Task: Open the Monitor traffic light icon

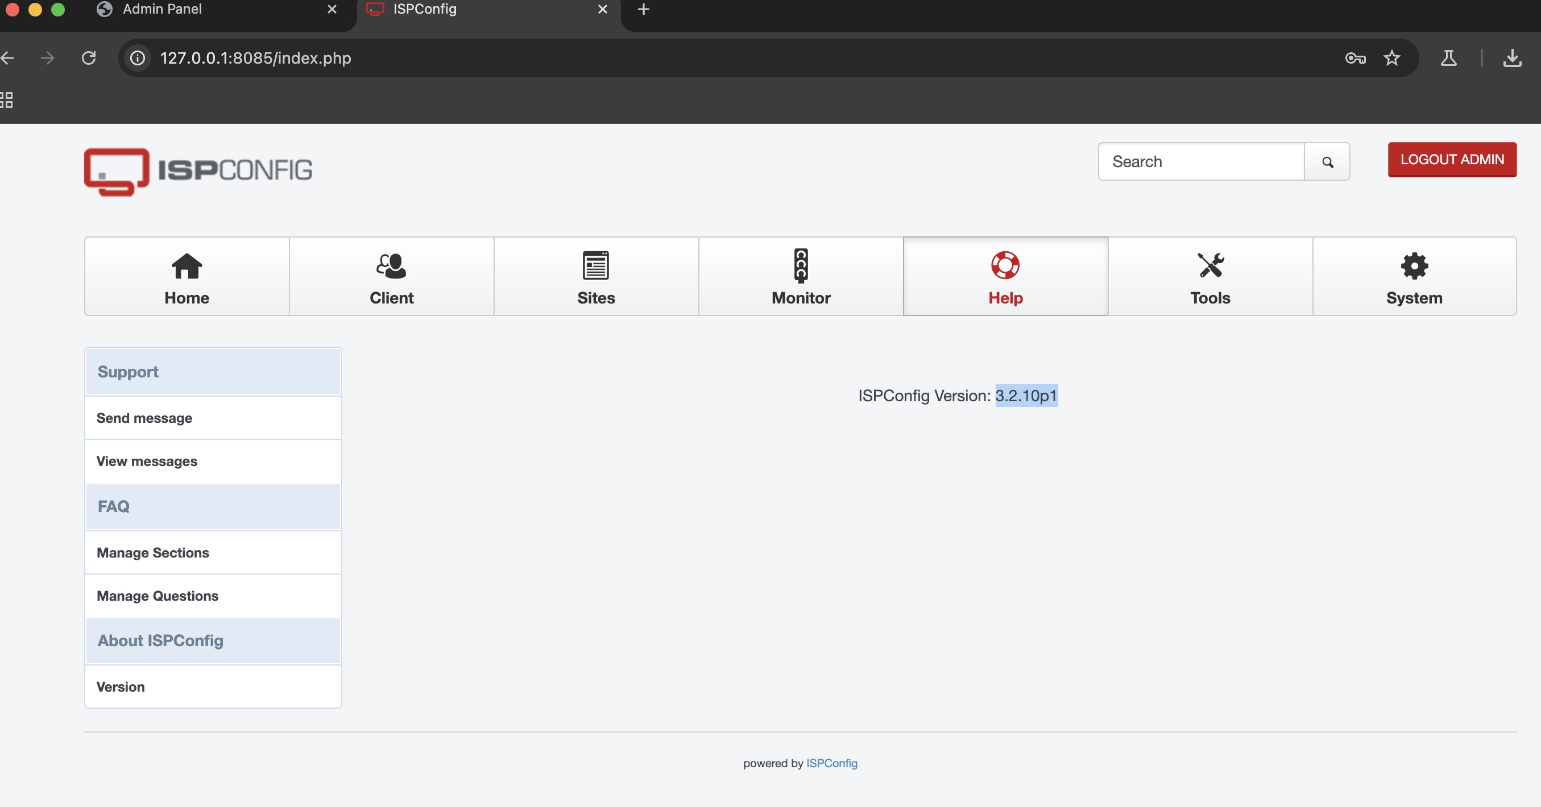Action: (x=801, y=265)
